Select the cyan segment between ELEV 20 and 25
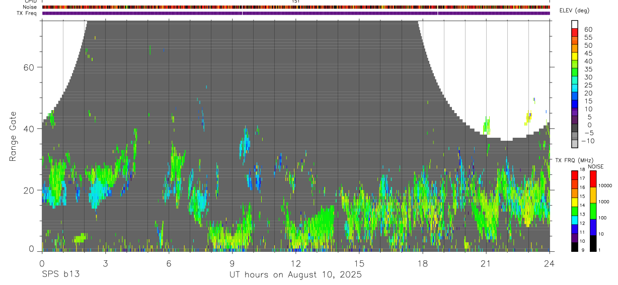The height and width of the screenshot is (285, 618). click(x=575, y=88)
